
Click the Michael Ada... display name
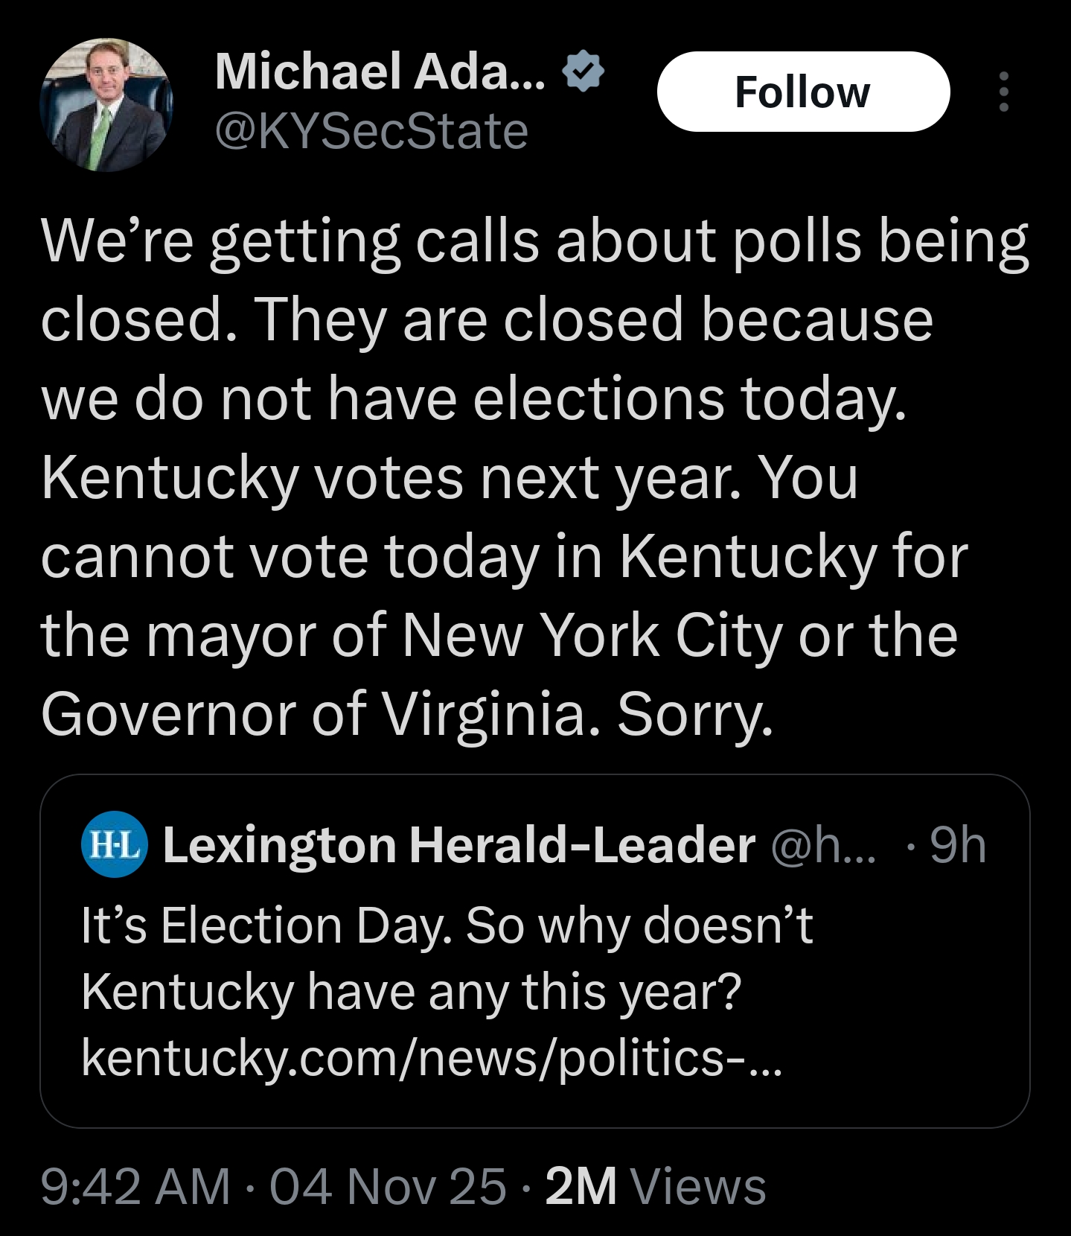(x=380, y=71)
